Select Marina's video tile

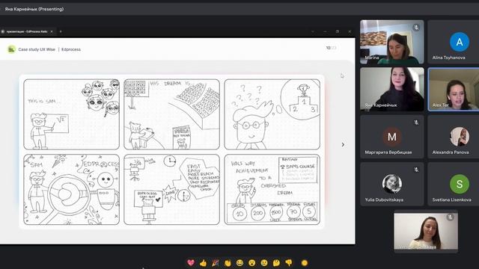[x=392, y=42]
